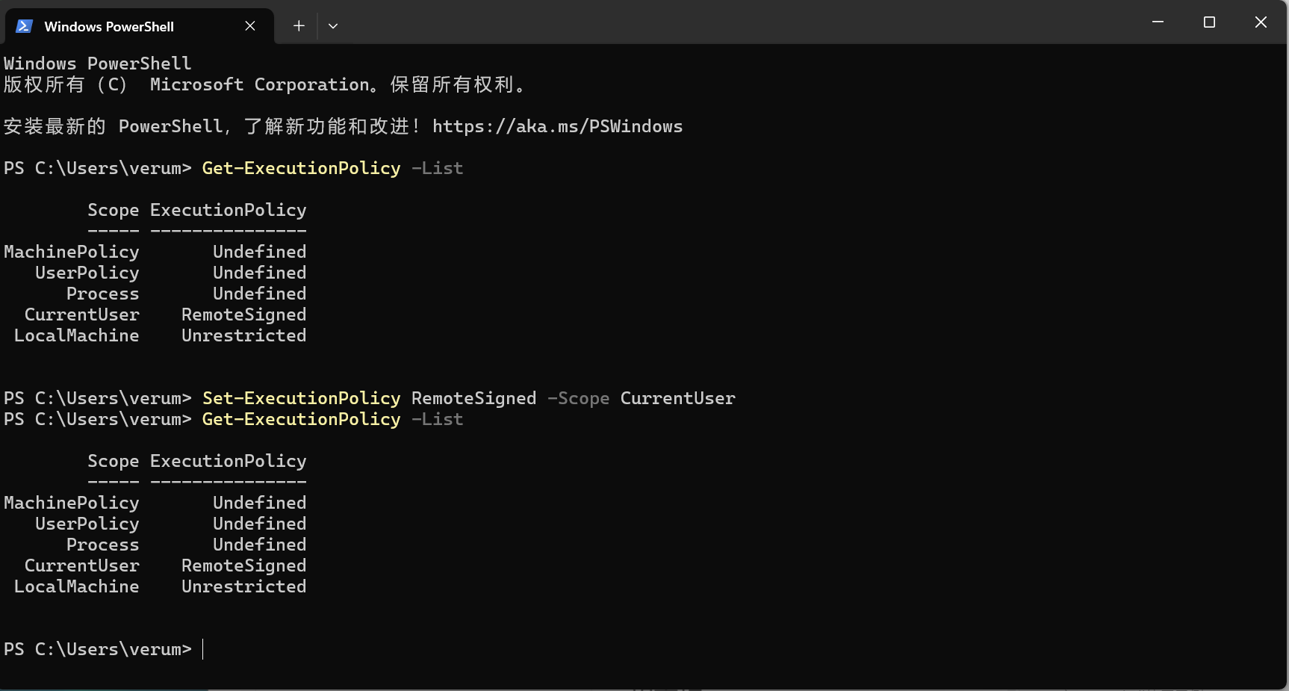
Task: Expand the new tab profile dropdown arrow
Action: [x=333, y=26]
